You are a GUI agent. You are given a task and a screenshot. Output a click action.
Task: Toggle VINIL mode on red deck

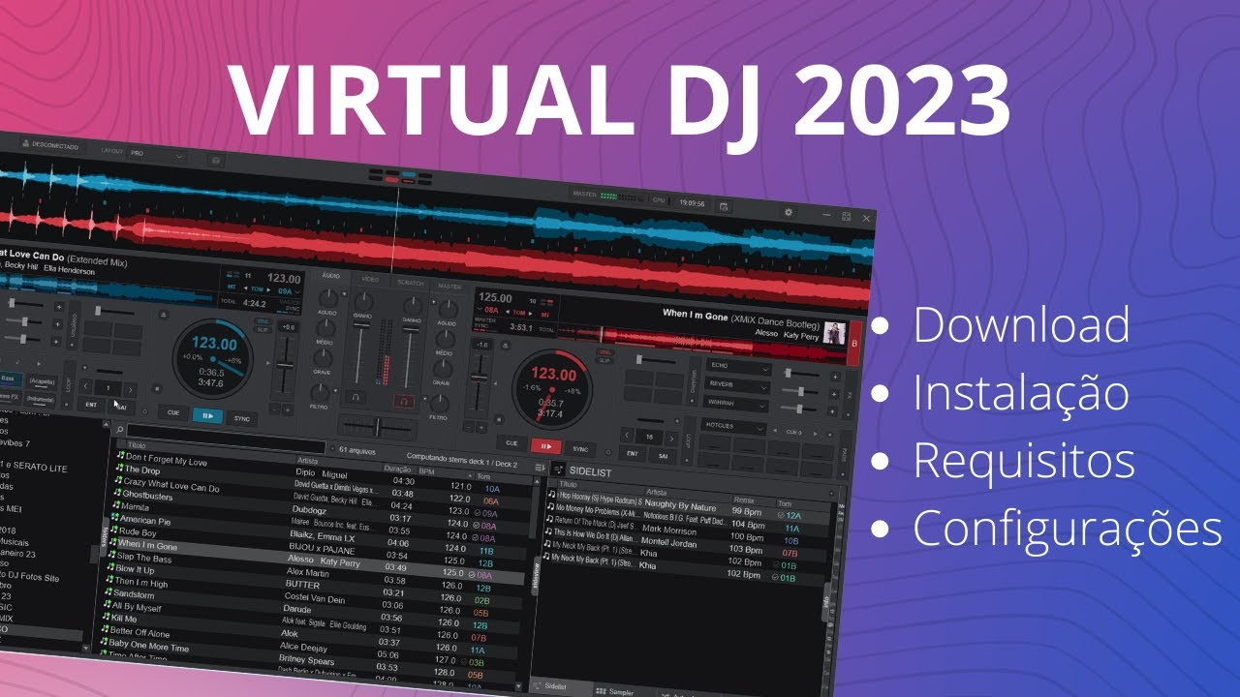click(604, 352)
